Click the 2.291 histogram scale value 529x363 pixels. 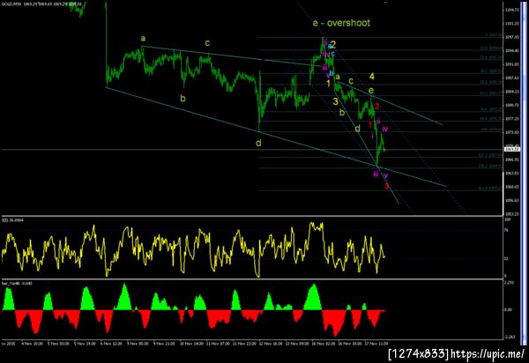pyautogui.click(x=509, y=283)
